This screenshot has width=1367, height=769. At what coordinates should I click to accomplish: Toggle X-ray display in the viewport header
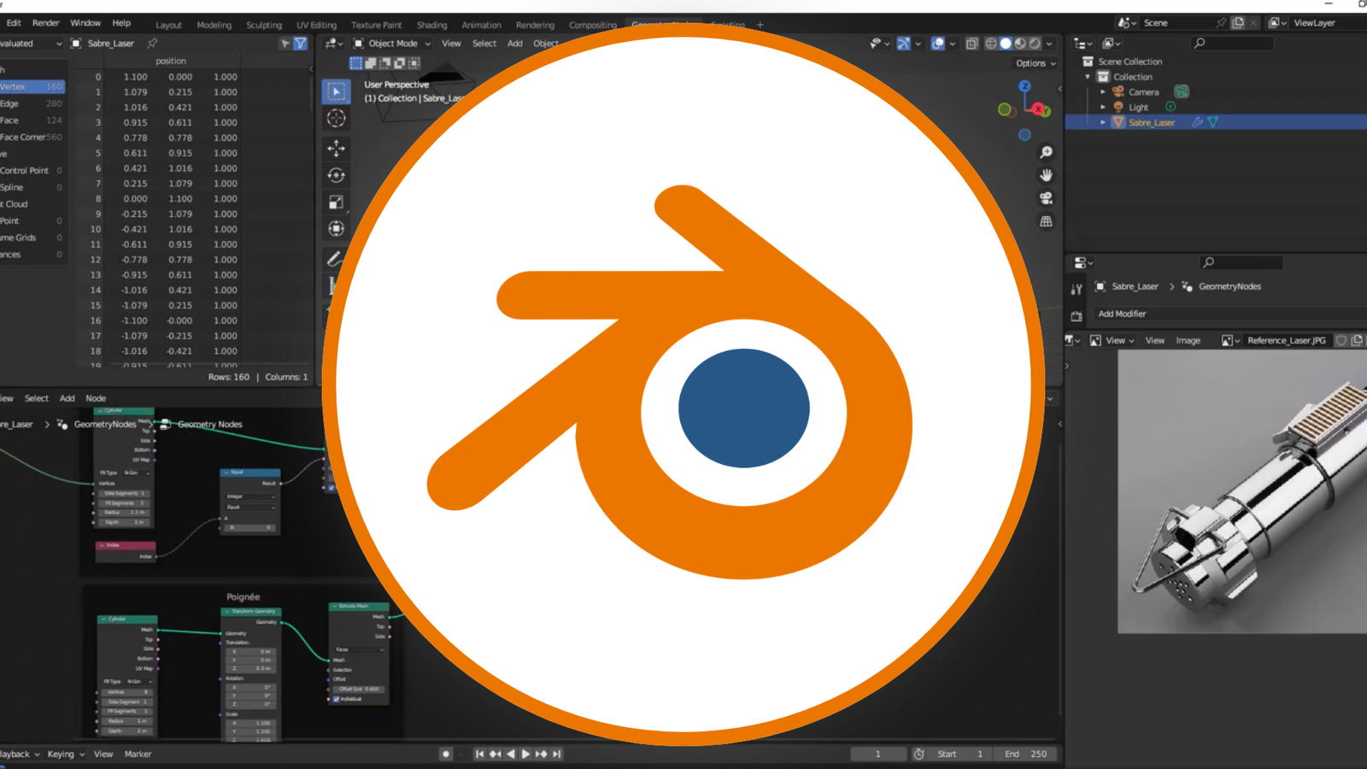tap(972, 44)
